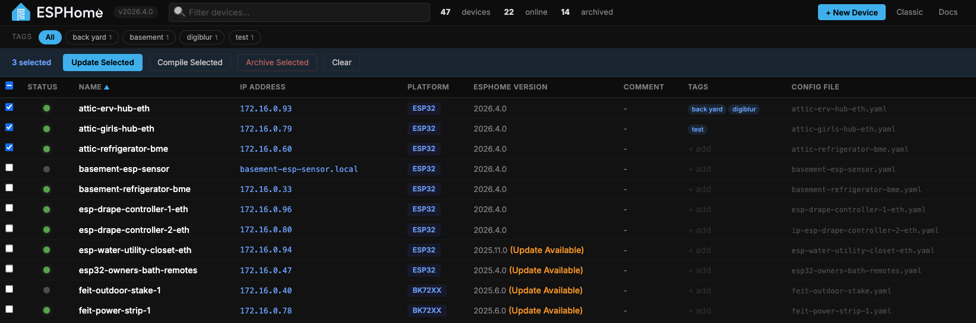Click the ESPHome house logo icon
The width and height of the screenshot is (976, 323).
point(21,12)
